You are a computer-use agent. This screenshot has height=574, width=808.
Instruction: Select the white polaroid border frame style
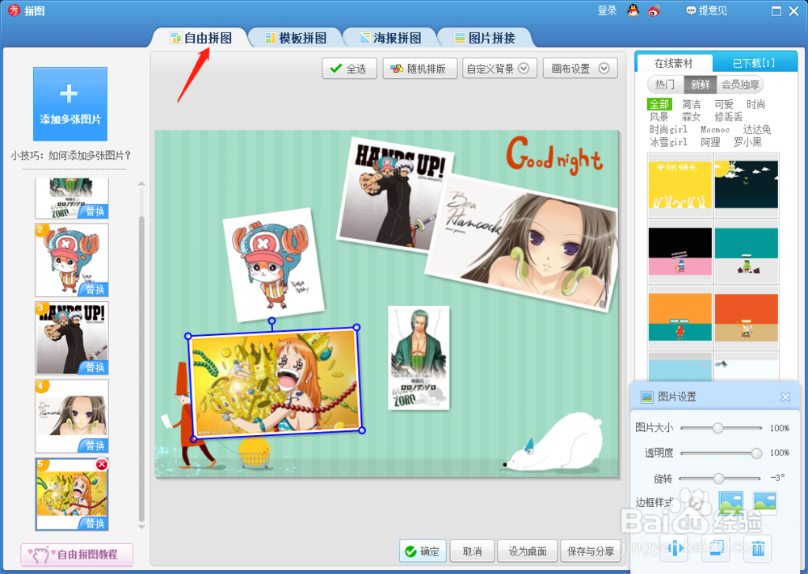coord(764,502)
